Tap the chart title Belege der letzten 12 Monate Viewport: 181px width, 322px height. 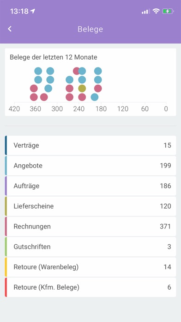tap(54, 57)
